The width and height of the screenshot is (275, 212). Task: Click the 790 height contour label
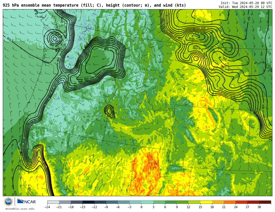click(222, 66)
